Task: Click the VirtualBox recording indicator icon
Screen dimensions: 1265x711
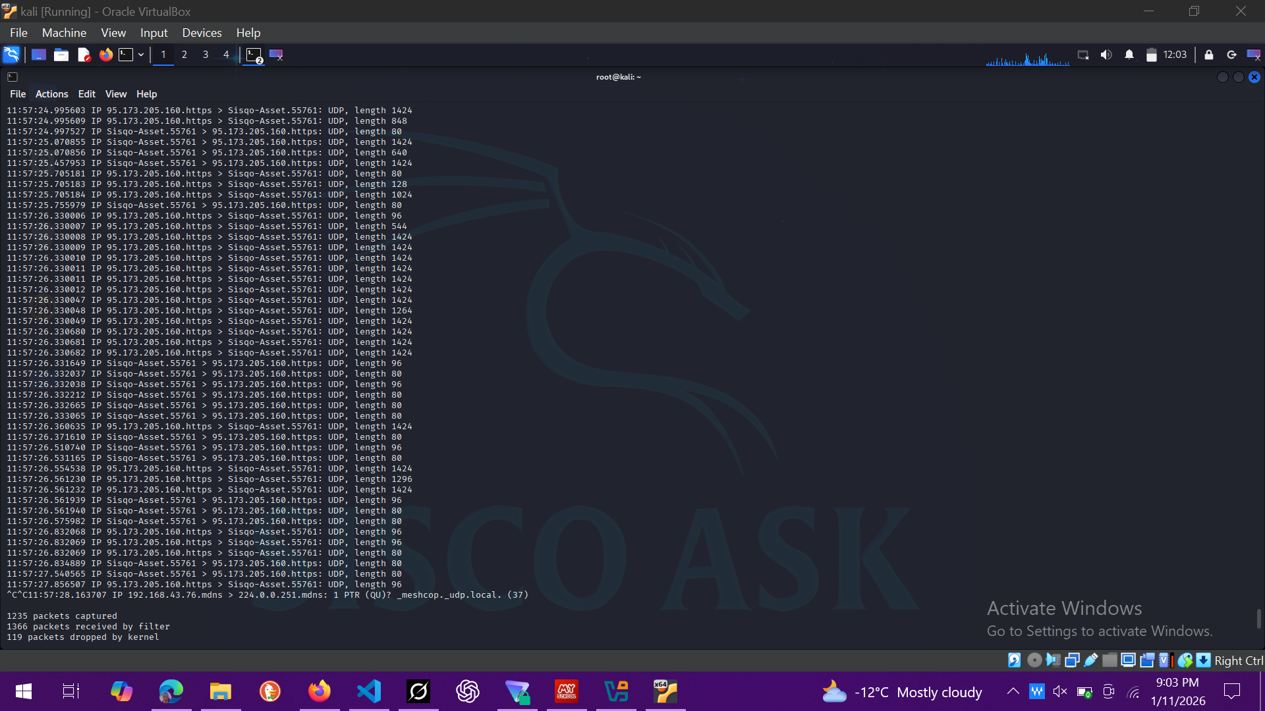Action: (x=1147, y=660)
